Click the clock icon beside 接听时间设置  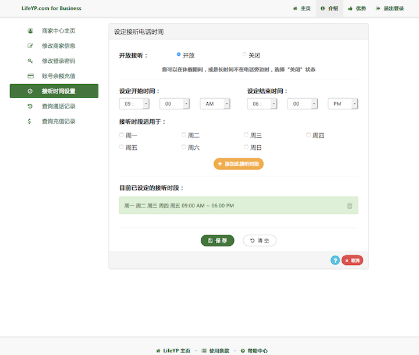pos(30,91)
